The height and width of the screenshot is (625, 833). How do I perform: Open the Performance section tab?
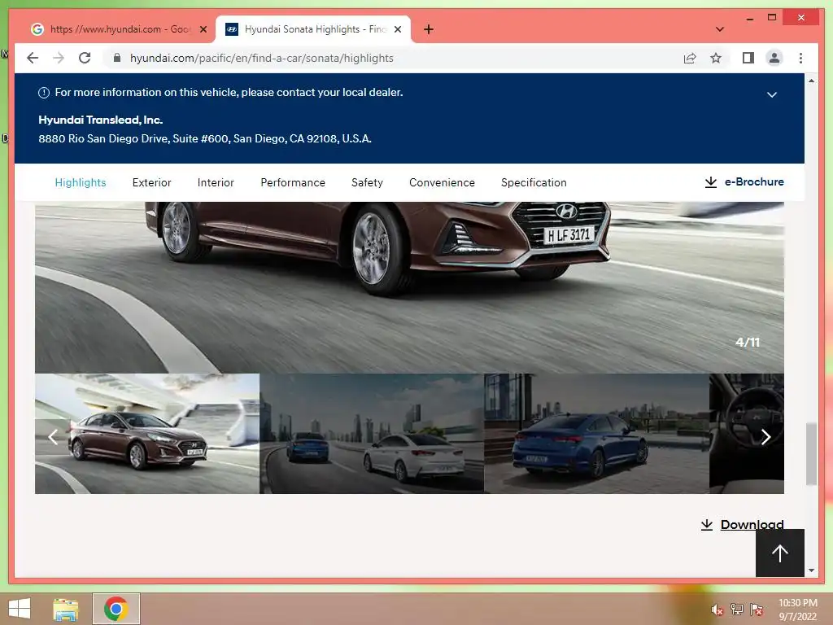point(293,182)
